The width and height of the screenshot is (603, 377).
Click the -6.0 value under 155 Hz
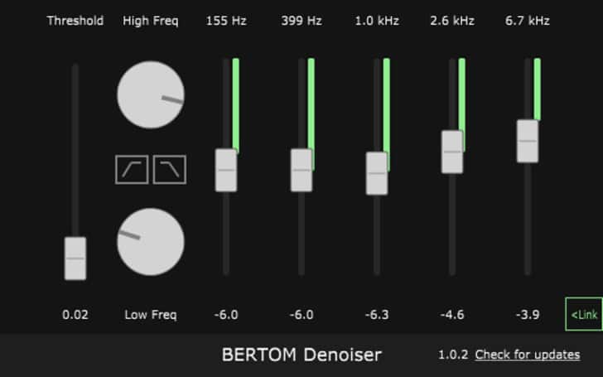point(226,315)
